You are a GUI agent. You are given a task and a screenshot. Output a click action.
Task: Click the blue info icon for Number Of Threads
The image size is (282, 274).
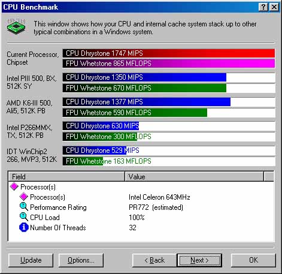pos(24,227)
